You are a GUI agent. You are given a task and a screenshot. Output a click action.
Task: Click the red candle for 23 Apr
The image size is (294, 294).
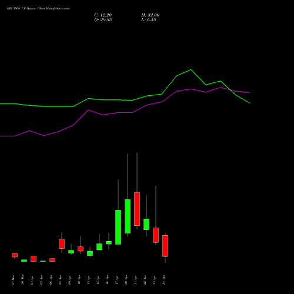pyautogui.click(x=156, y=235)
